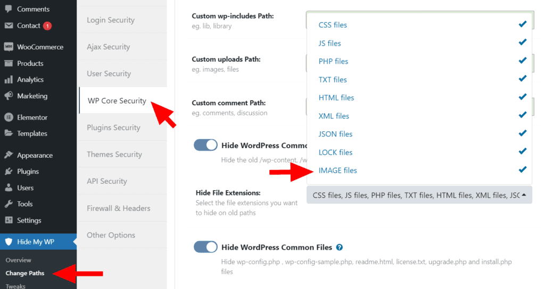
Task: Open WooCommerce via its Woo icon
Action: (9, 47)
